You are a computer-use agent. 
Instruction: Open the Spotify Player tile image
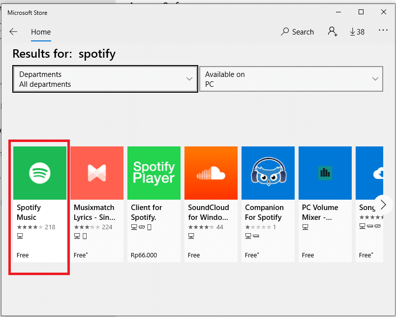coord(154,173)
